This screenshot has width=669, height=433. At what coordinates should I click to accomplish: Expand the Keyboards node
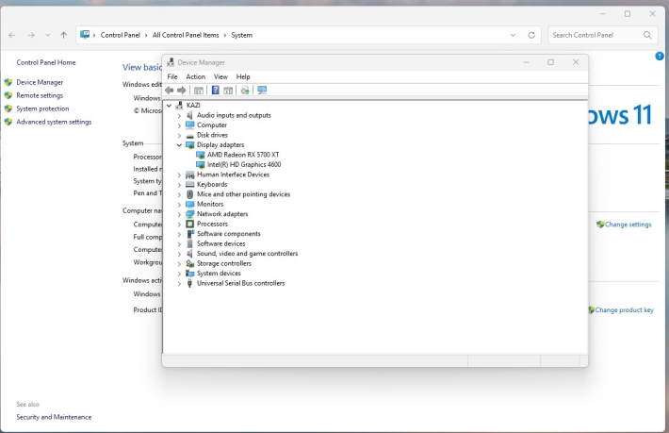point(179,185)
